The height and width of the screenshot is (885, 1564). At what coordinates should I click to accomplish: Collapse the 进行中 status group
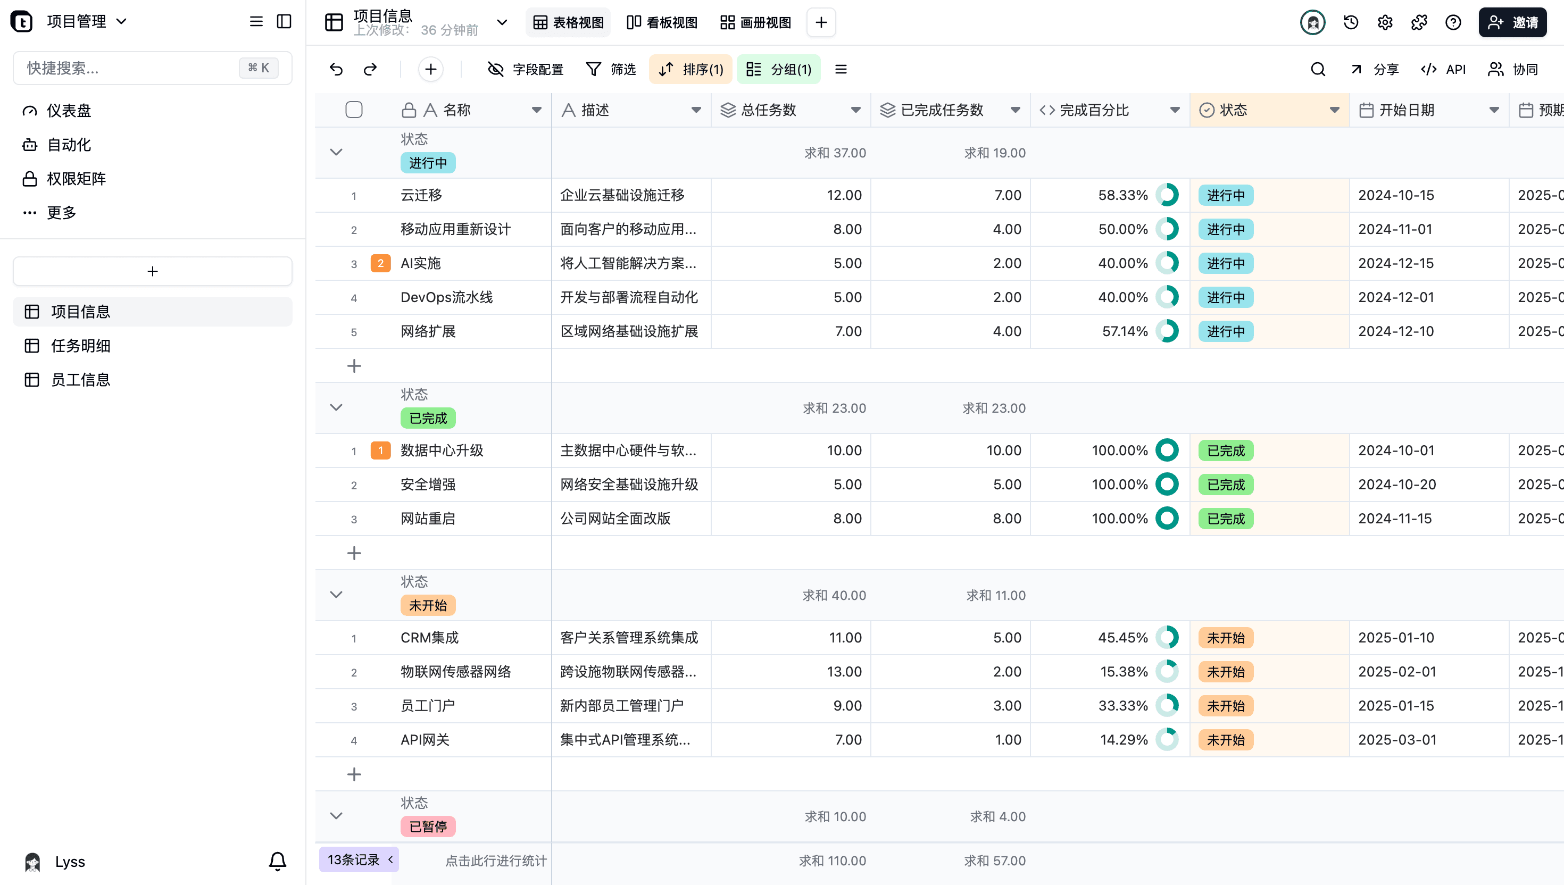tap(336, 152)
